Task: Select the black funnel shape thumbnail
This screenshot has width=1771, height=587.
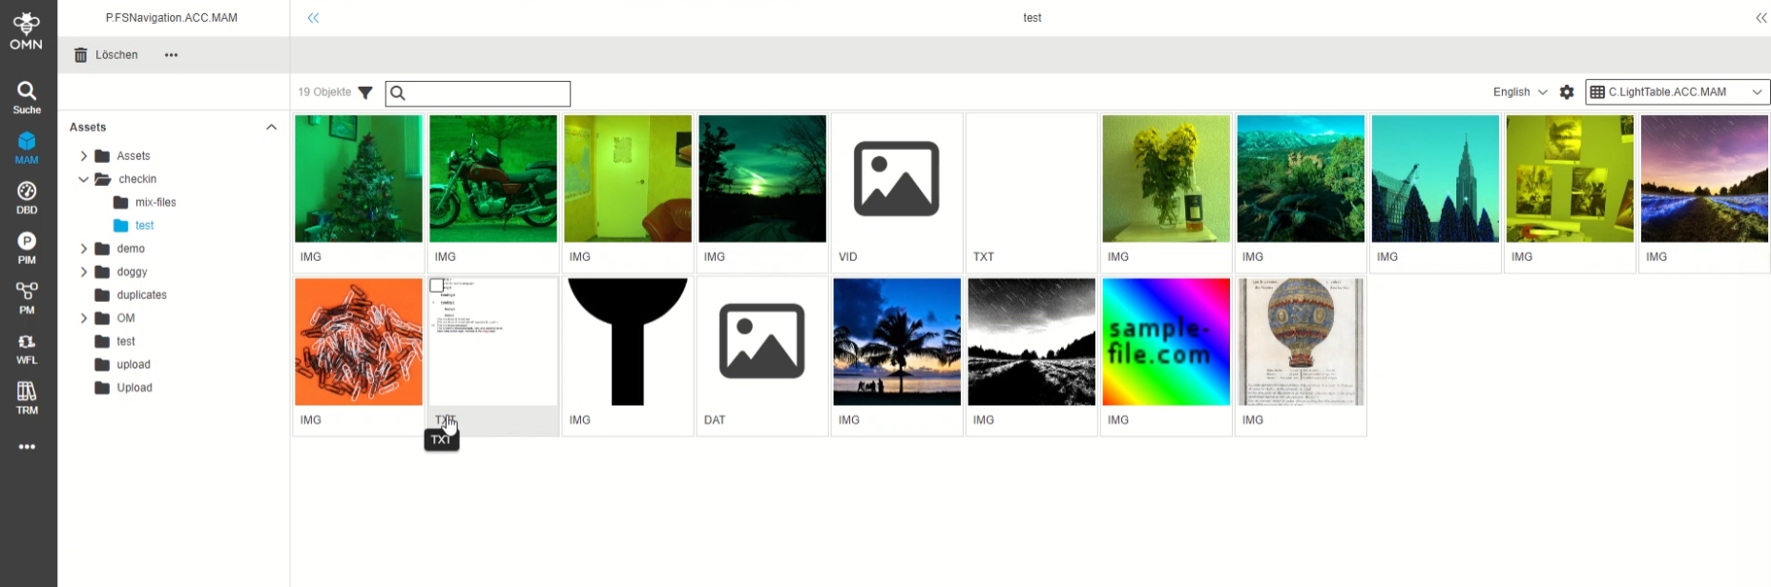Action: pyautogui.click(x=628, y=342)
